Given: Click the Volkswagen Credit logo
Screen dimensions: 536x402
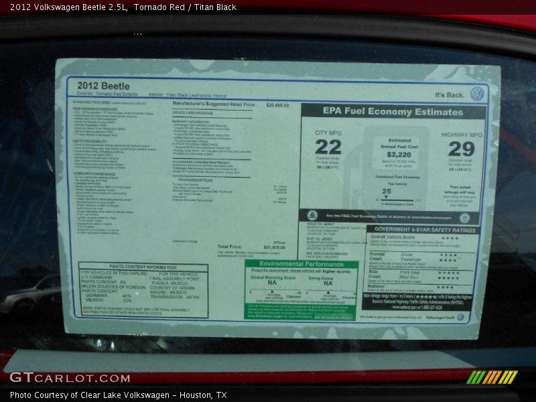Looking at the screenshot, I should 460,317.
